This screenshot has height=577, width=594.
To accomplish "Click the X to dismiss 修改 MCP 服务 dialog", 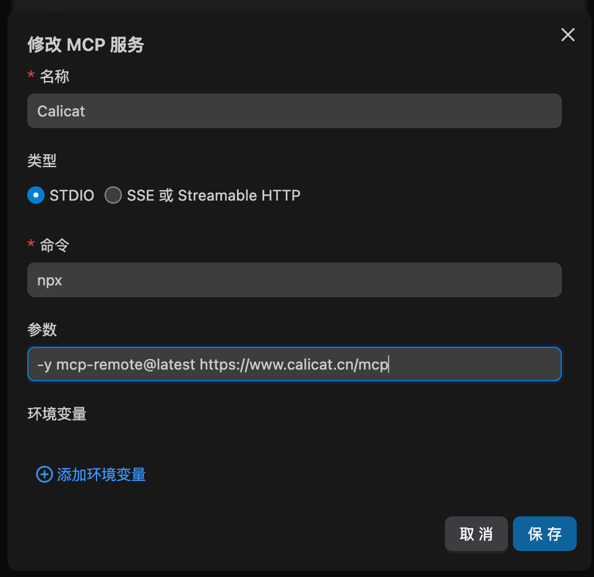I will 567,35.
